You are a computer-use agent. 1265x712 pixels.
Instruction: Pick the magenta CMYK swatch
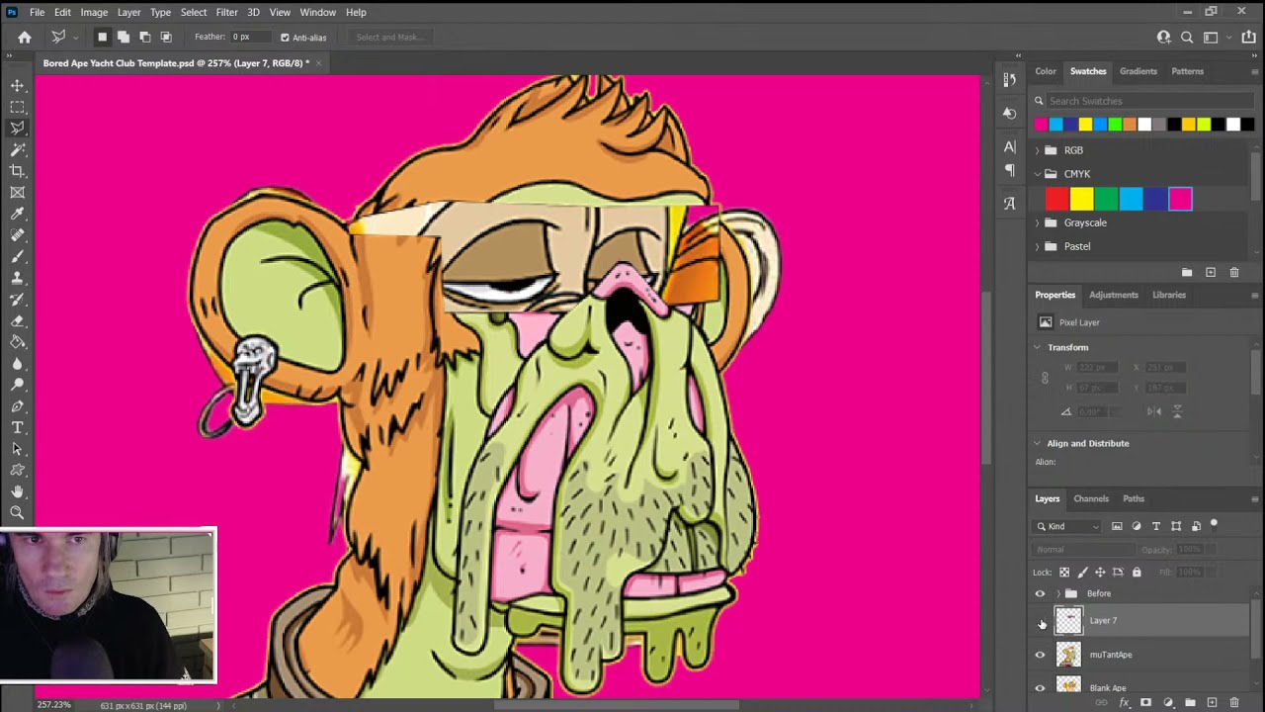(1181, 199)
